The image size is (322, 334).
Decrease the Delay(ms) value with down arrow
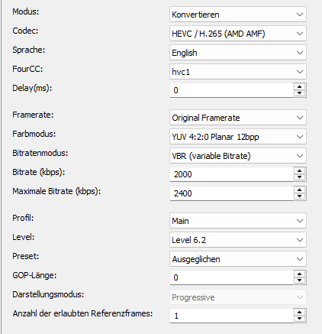pyautogui.click(x=300, y=93)
